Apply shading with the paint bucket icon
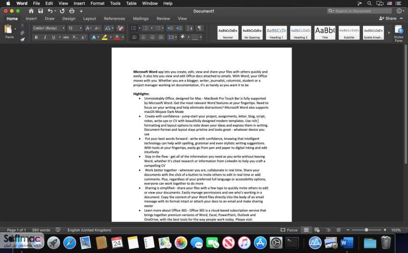Screen dimensions: 408x253 183,37
